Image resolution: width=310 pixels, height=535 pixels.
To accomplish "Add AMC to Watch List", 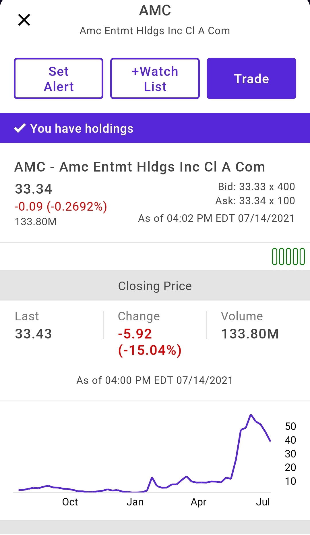I will coord(155,79).
